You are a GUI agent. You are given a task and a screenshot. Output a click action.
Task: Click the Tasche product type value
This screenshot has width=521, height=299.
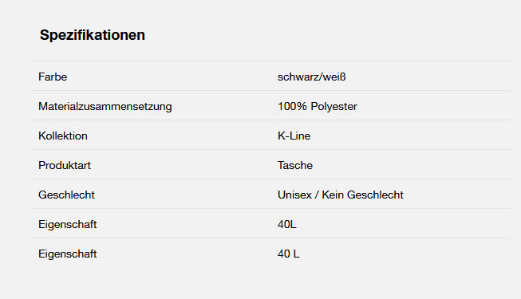tap(295, 166)
